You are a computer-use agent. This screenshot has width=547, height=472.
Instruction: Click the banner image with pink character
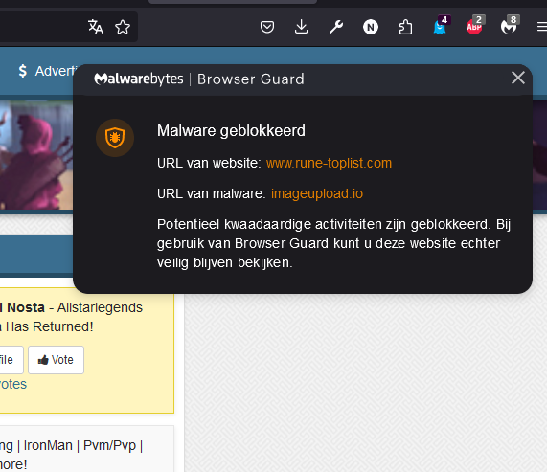point(36,155)
